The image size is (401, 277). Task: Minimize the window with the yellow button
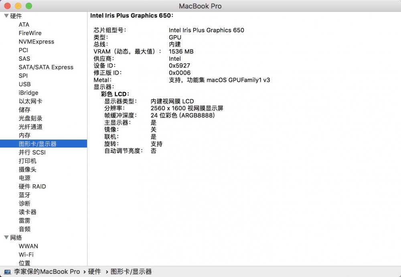(x=18, y=6)
